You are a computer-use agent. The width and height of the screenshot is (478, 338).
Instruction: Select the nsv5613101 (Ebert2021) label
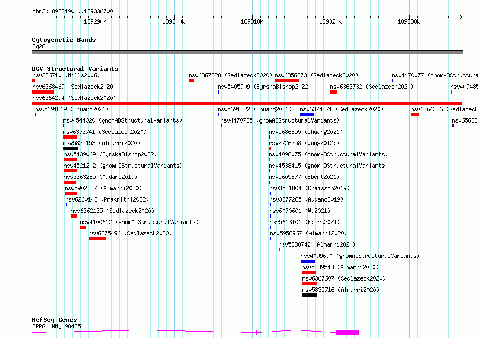click(305, 222)
